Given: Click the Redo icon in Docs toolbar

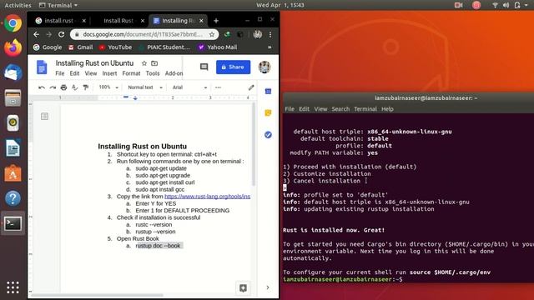Looking at the screenshot, I should 53,87.
